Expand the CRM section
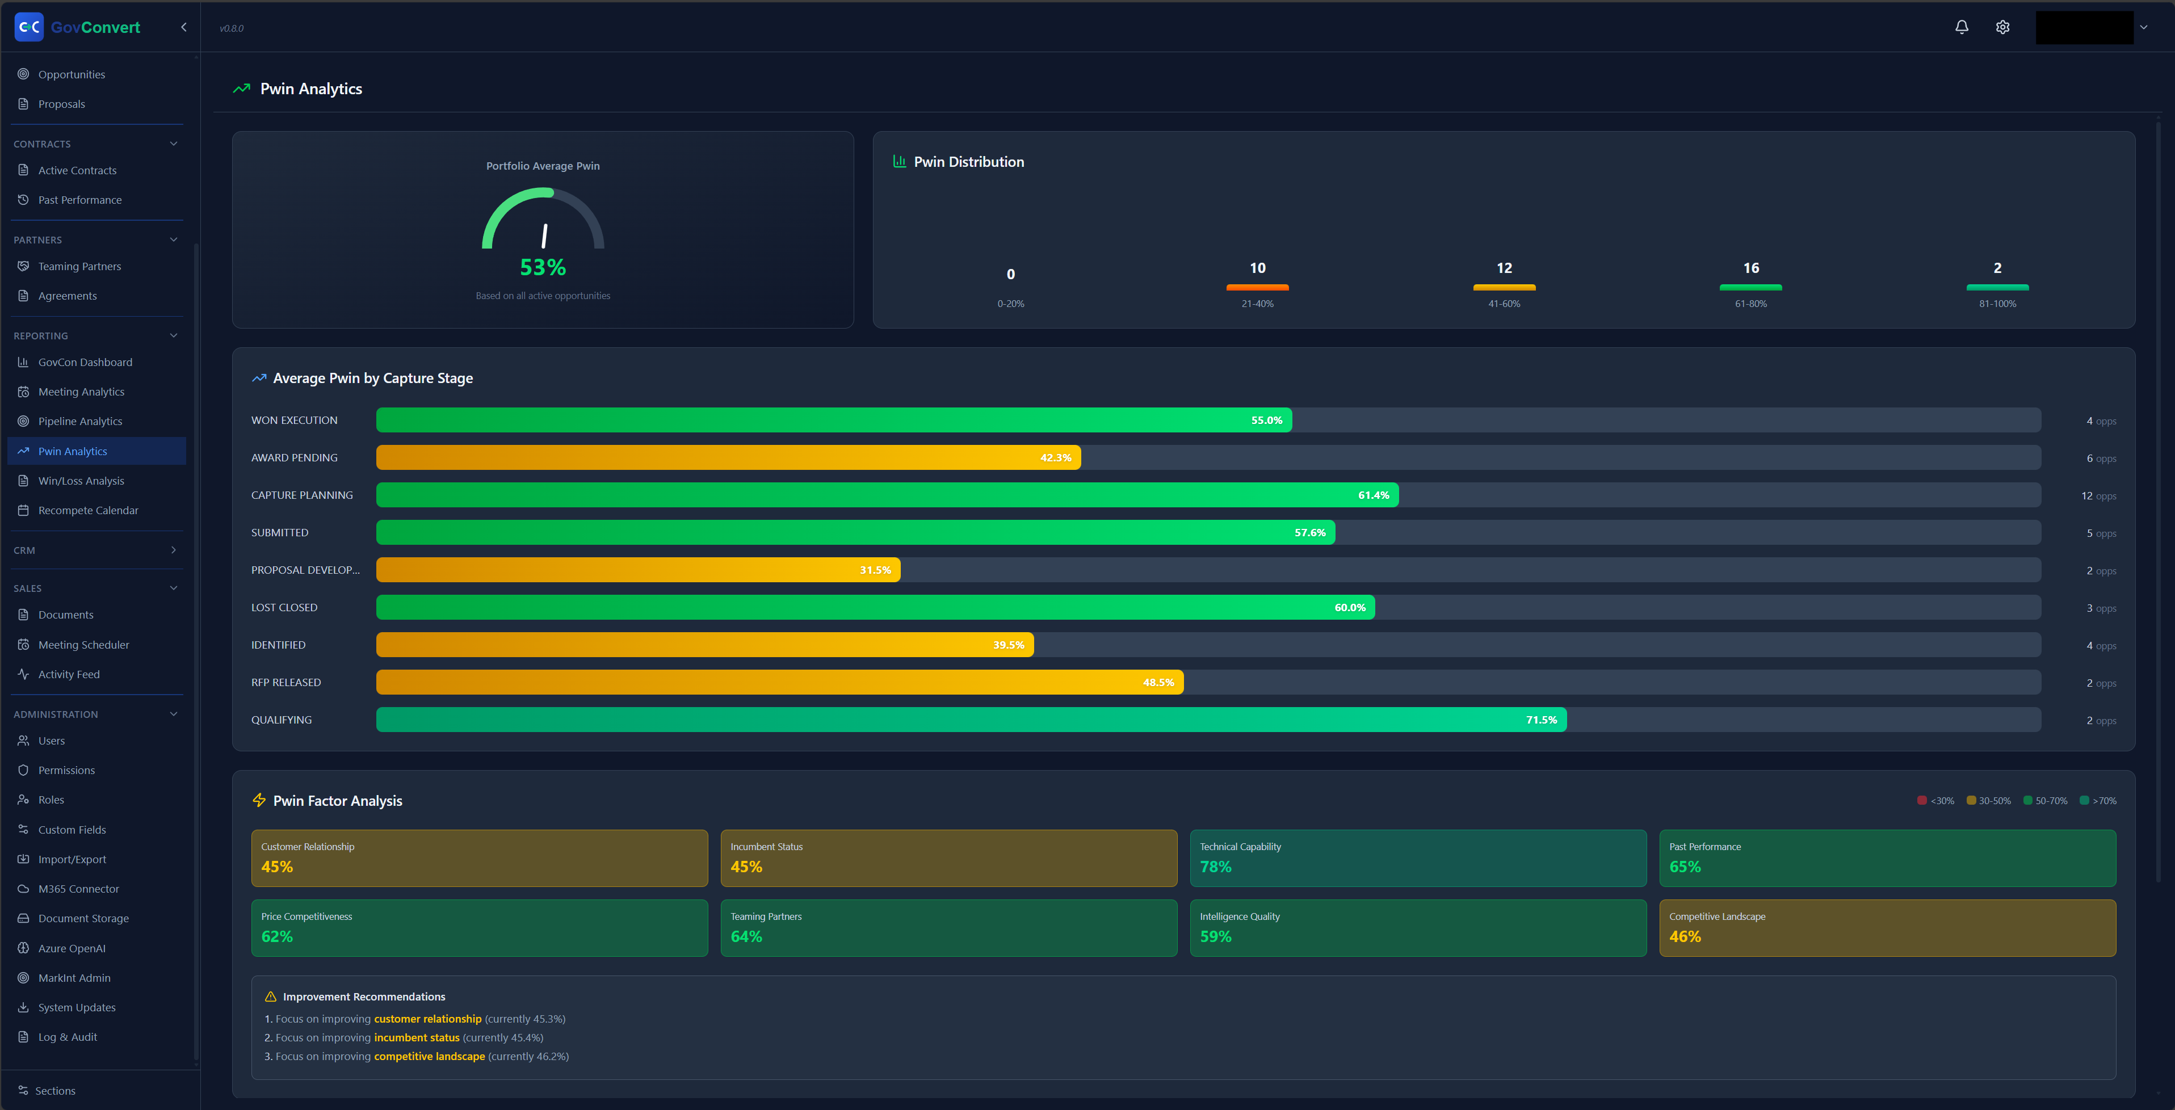2175x1110 pixels. [x=173, y=549]
